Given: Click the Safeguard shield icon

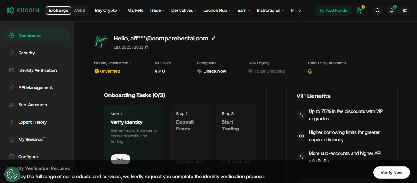Looking at the screenshot, I should (x=200, y=71).
